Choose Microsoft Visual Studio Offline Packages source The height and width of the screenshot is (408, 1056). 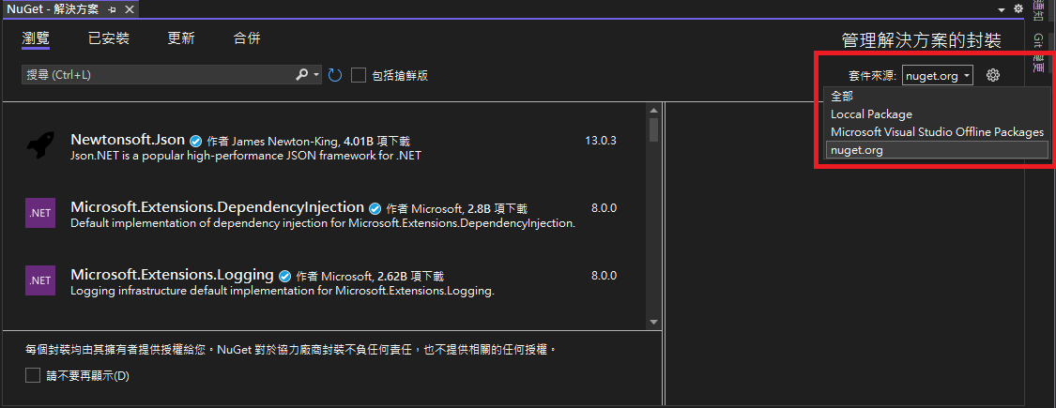tap(937, 132)
